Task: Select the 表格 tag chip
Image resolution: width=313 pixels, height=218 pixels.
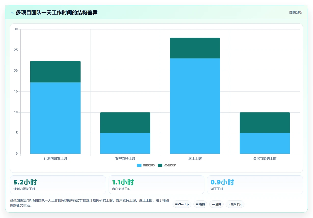Action: (200, 204)
